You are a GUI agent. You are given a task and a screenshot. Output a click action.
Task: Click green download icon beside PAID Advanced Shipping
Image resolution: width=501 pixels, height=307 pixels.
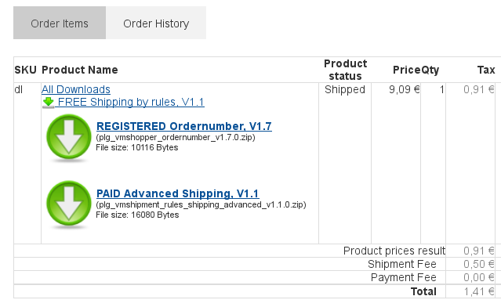pos(69,205)
